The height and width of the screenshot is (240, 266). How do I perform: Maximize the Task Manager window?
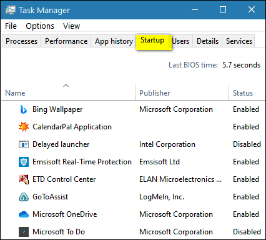tap(223, 9)
